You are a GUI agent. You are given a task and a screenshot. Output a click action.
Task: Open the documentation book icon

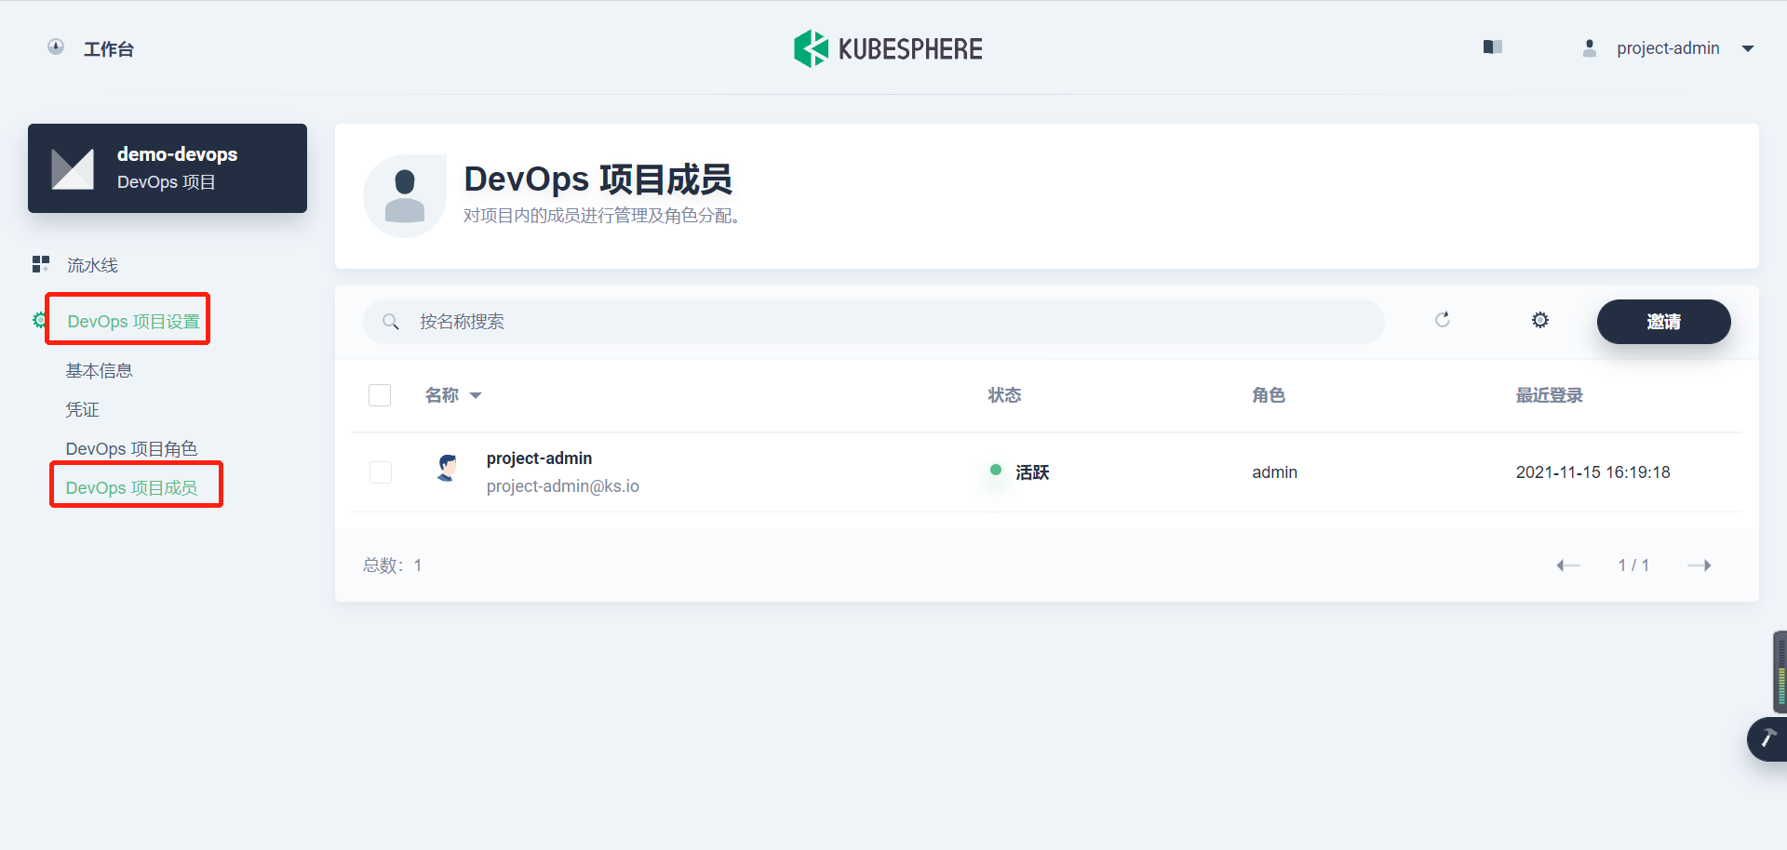[1493, 46]
